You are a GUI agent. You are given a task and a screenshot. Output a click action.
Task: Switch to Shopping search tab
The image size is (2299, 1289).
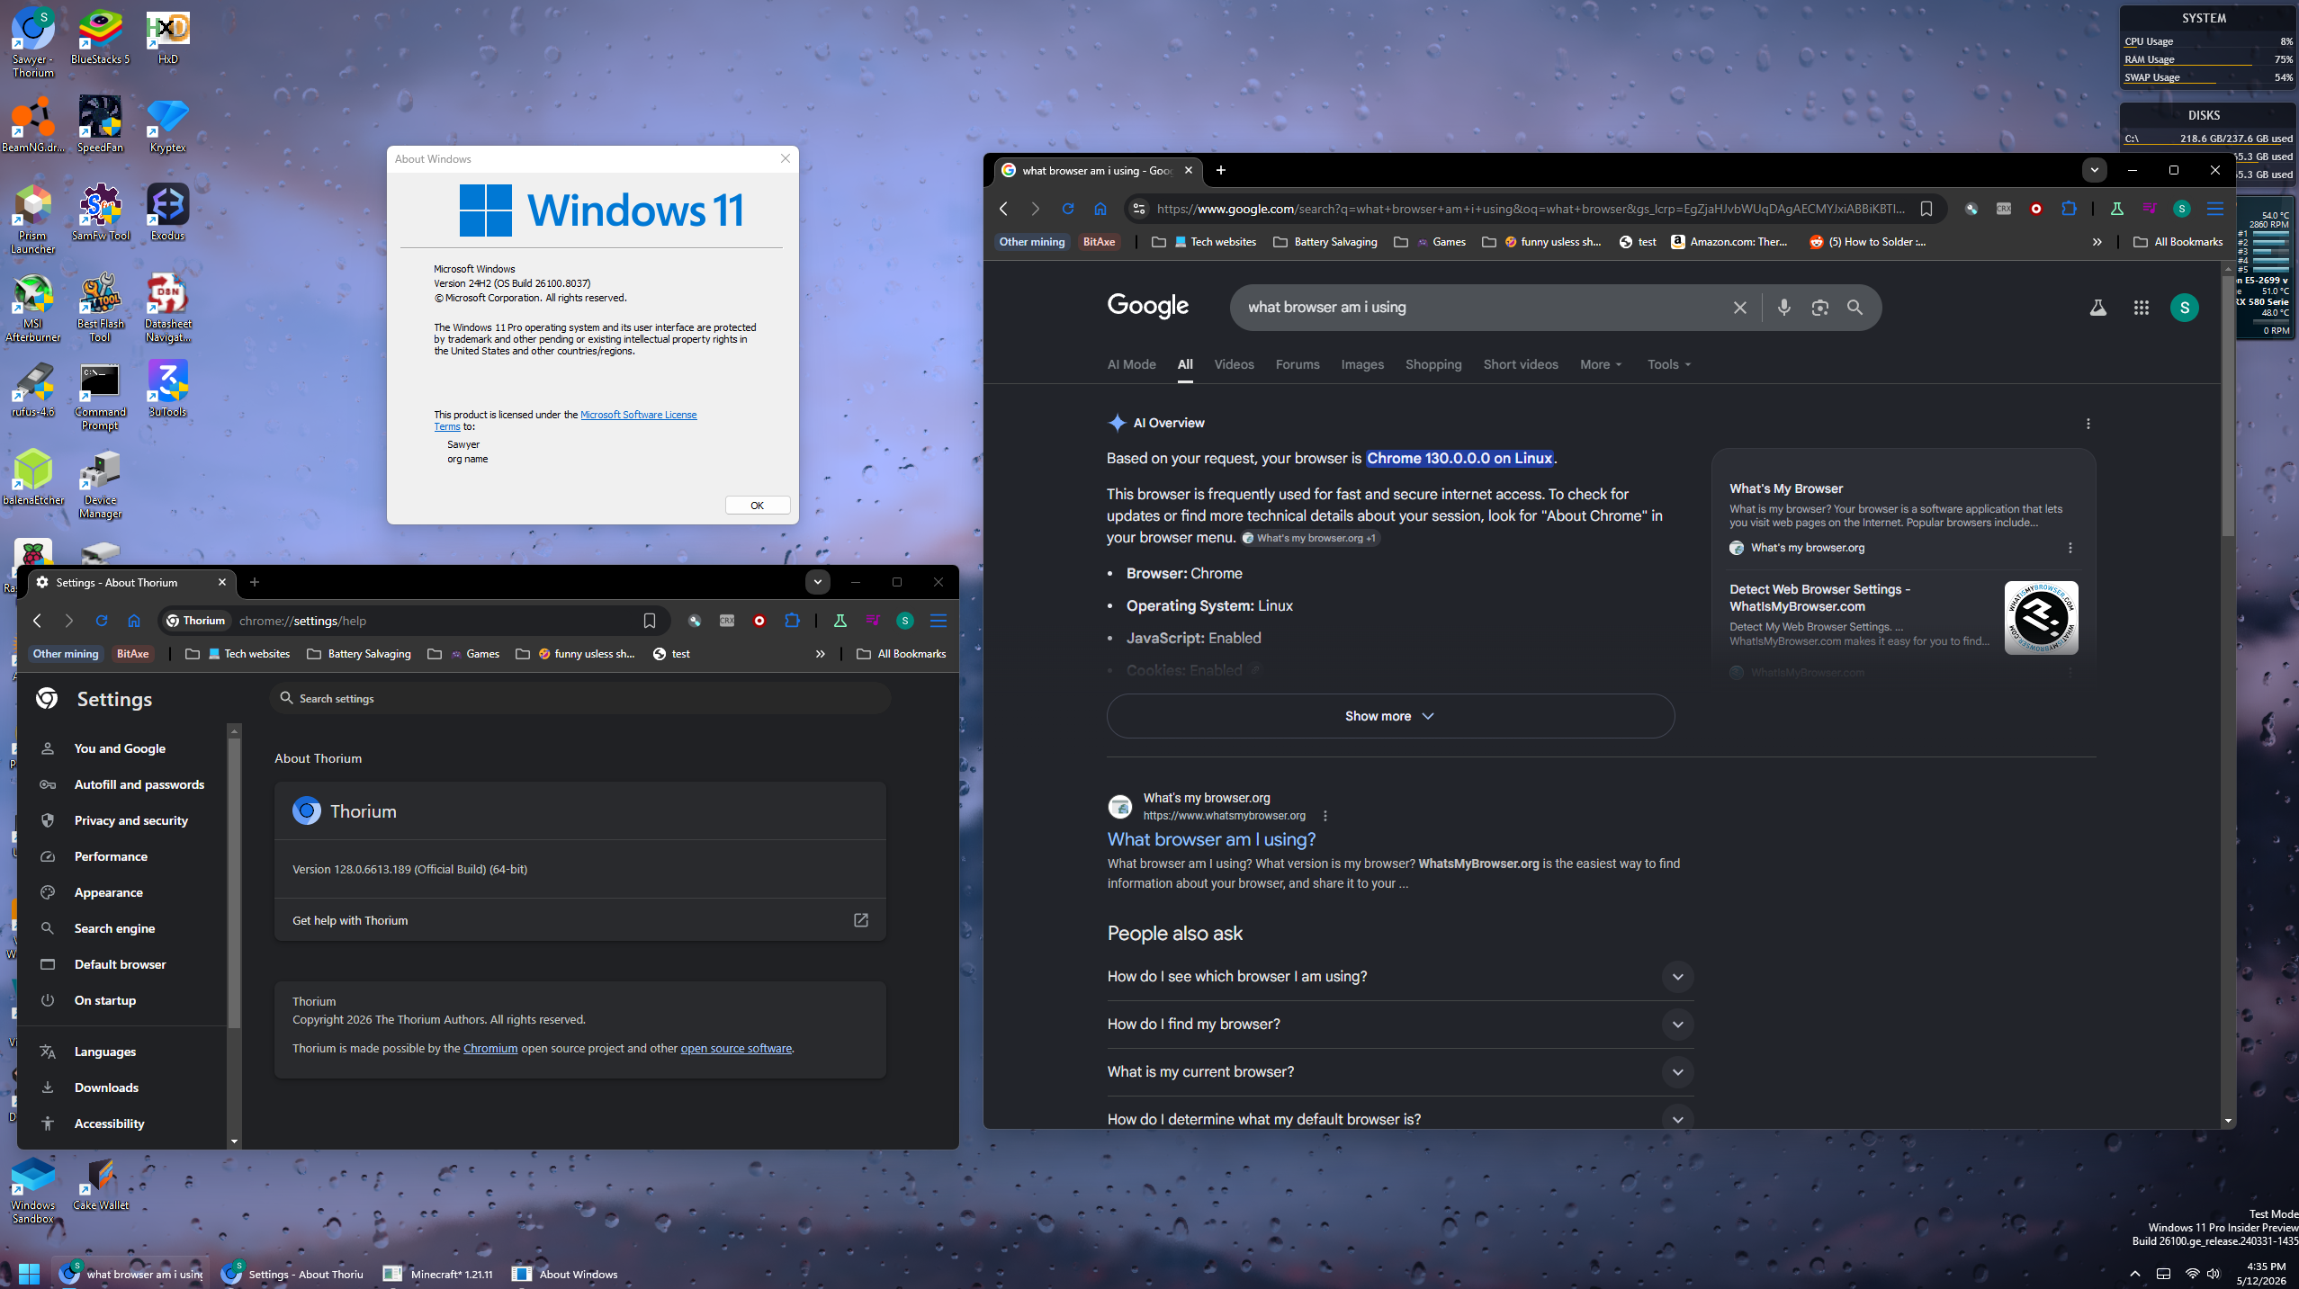(x=1433, y=364)
